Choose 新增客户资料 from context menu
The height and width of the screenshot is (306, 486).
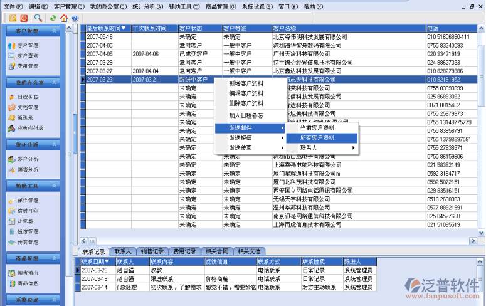250,83
